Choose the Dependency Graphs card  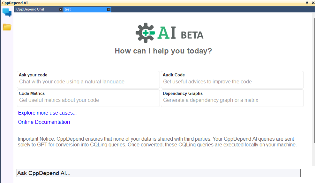click(232, 98)
